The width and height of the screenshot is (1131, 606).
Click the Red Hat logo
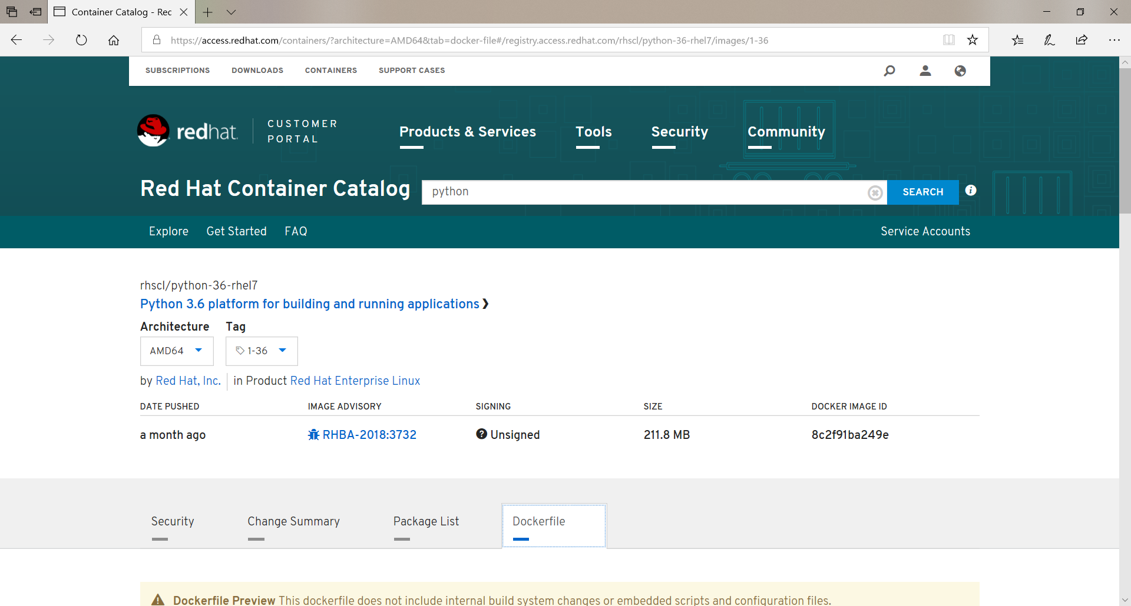pyautogui.click(x=187, y=130)
